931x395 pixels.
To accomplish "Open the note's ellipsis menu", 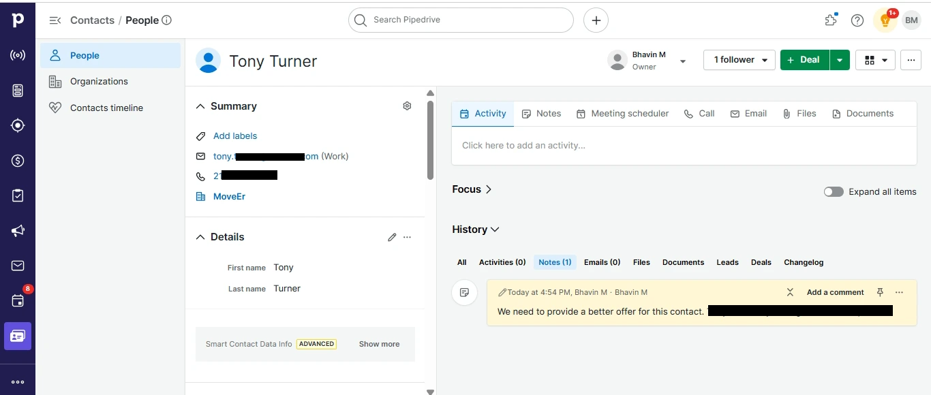I will click(x=899, y=292).
